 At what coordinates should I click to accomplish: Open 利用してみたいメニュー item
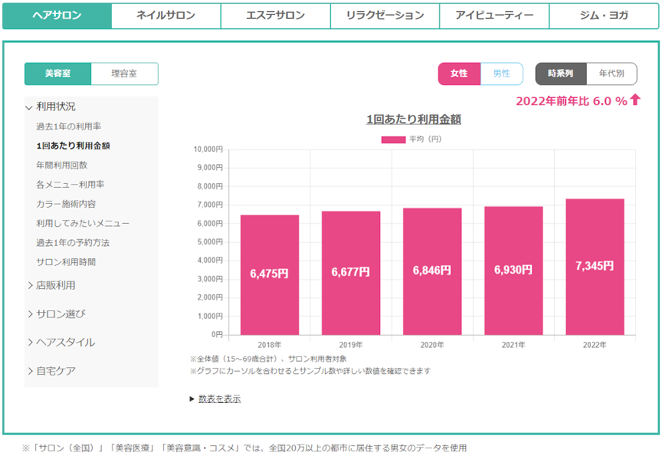point(83,223)
